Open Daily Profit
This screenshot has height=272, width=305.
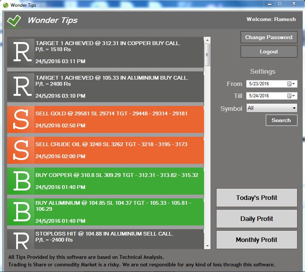(x=256, y=219)
